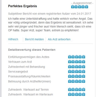Click middle icon in Zufriedenheit mit Behandlung rating
The width and height of the screenshot is (96, 97).
pyautogui.click(x=77, y=67)
